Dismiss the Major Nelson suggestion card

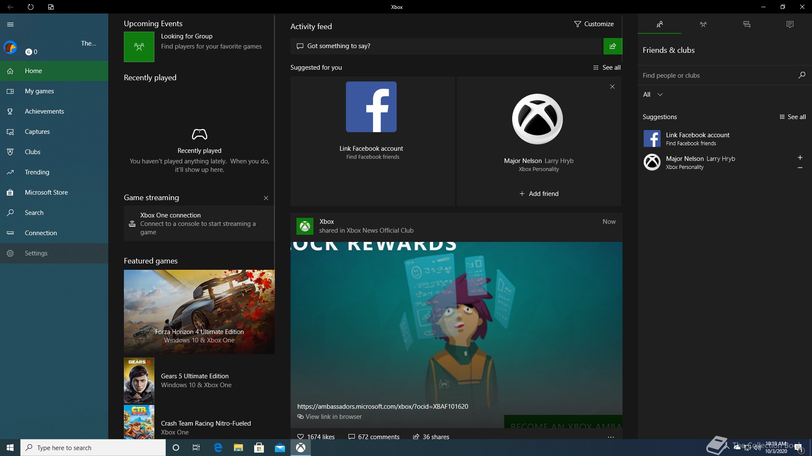(612, 87)
